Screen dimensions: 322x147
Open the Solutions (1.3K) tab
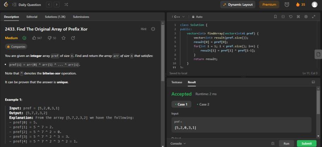point(55,17)
